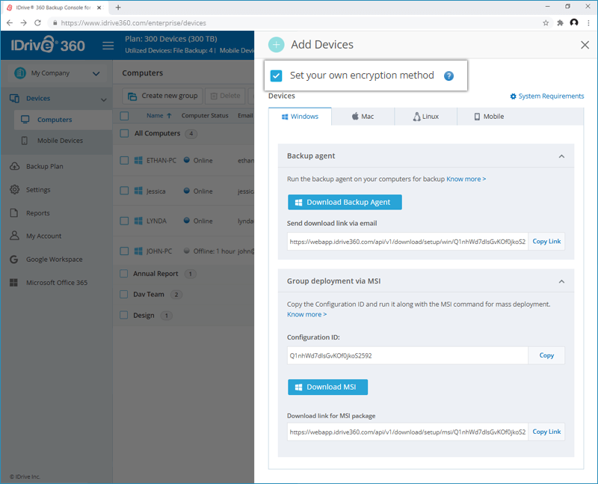Go forward in browser history
The image size is (598, 484).
click(x=24, y=23)
